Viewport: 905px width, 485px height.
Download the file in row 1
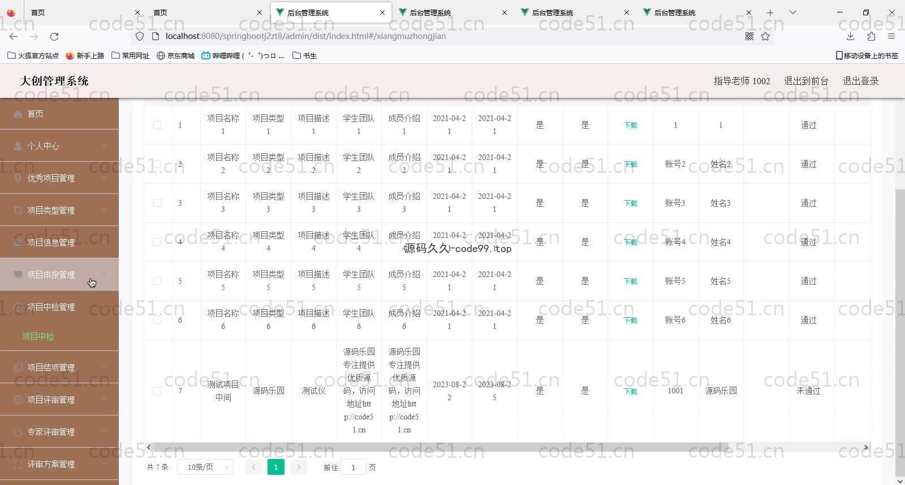[631, 125]
